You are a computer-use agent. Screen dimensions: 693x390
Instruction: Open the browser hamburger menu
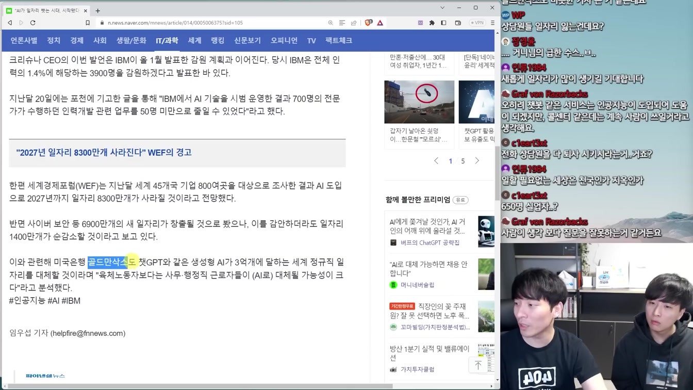pos(492,23)
